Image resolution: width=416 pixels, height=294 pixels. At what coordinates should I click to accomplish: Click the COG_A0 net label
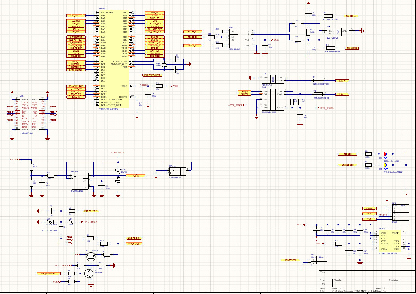(155, 13)
